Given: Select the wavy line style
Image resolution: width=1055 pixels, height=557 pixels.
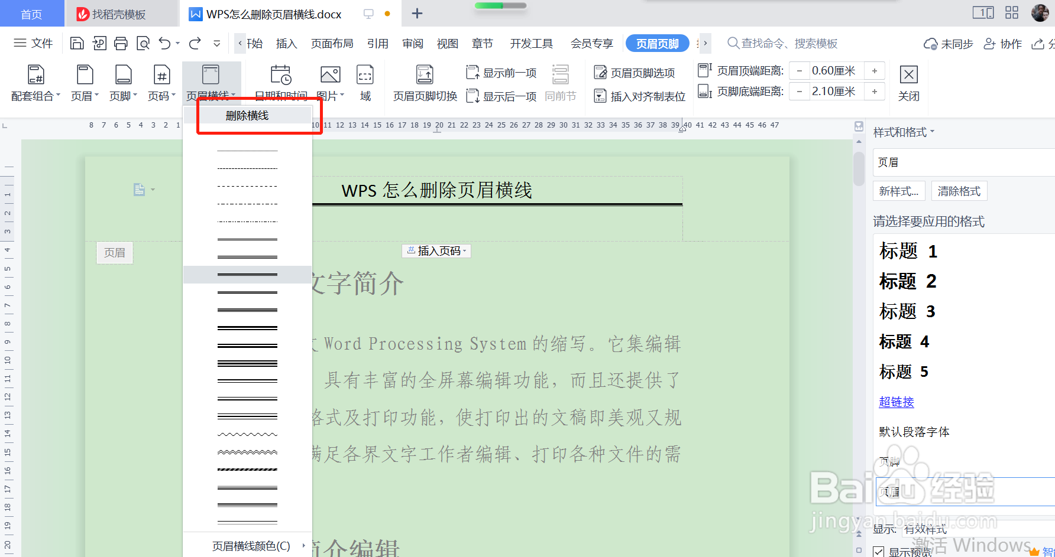Looking at the screenshot, I should pyautogui.click(x=247, y=434).
